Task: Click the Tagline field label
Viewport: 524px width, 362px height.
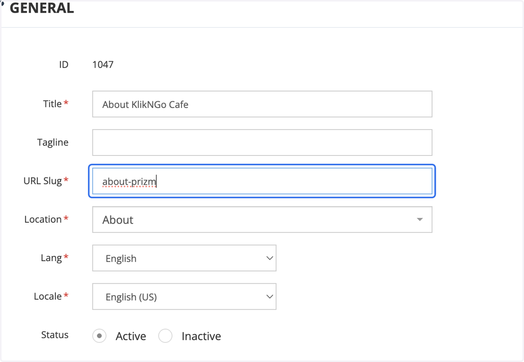Action: (x=53, y=142)
